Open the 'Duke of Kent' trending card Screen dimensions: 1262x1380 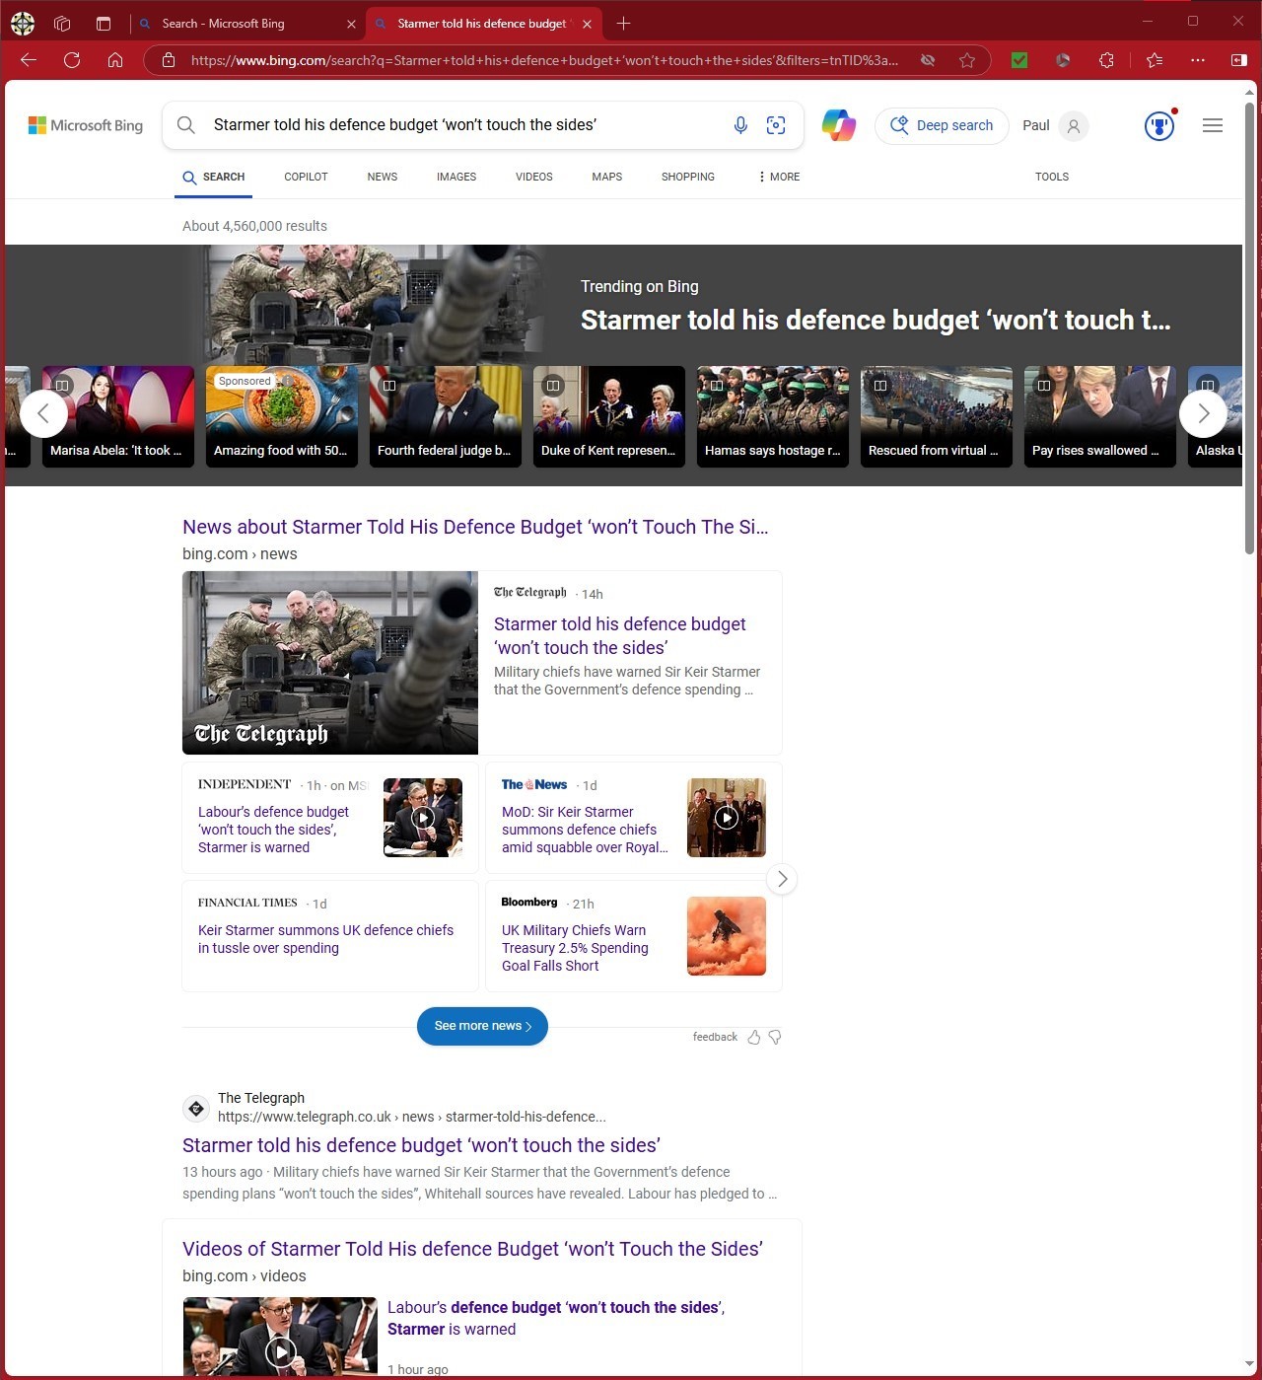coord(609,416)
